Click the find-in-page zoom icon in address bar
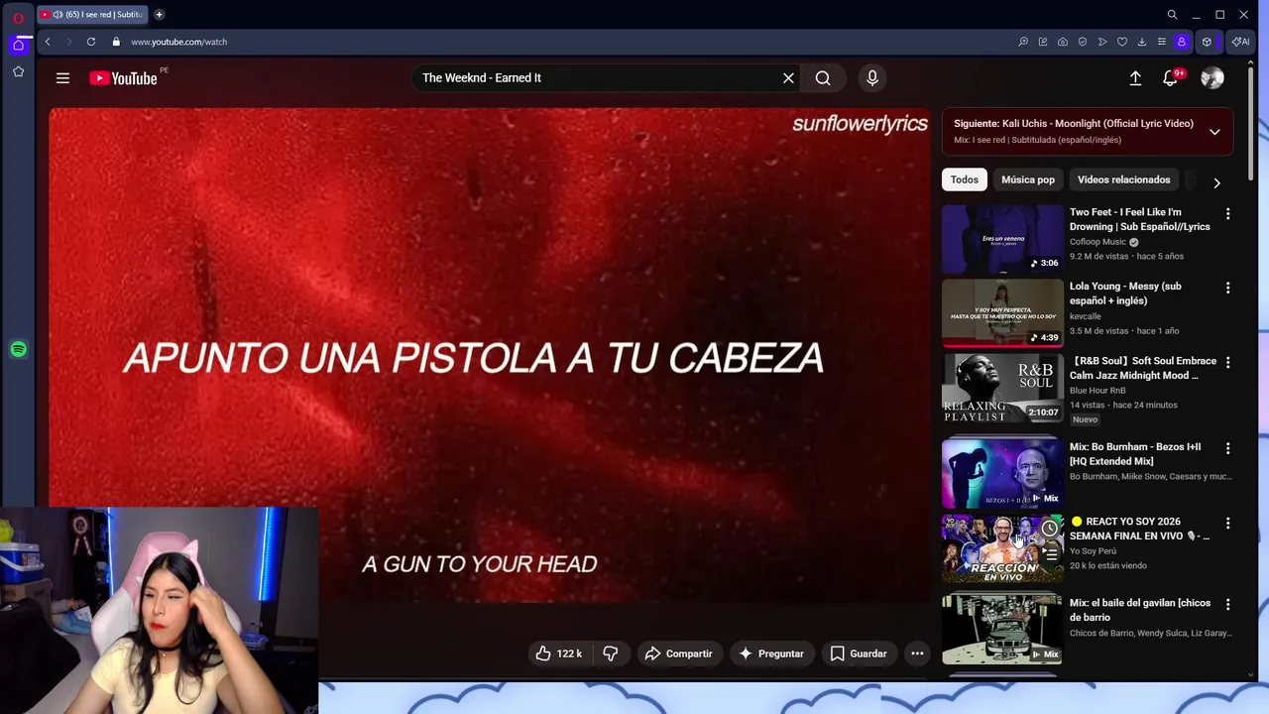The width and height of the screenshot is (1269, 714). click(1023, 42)
